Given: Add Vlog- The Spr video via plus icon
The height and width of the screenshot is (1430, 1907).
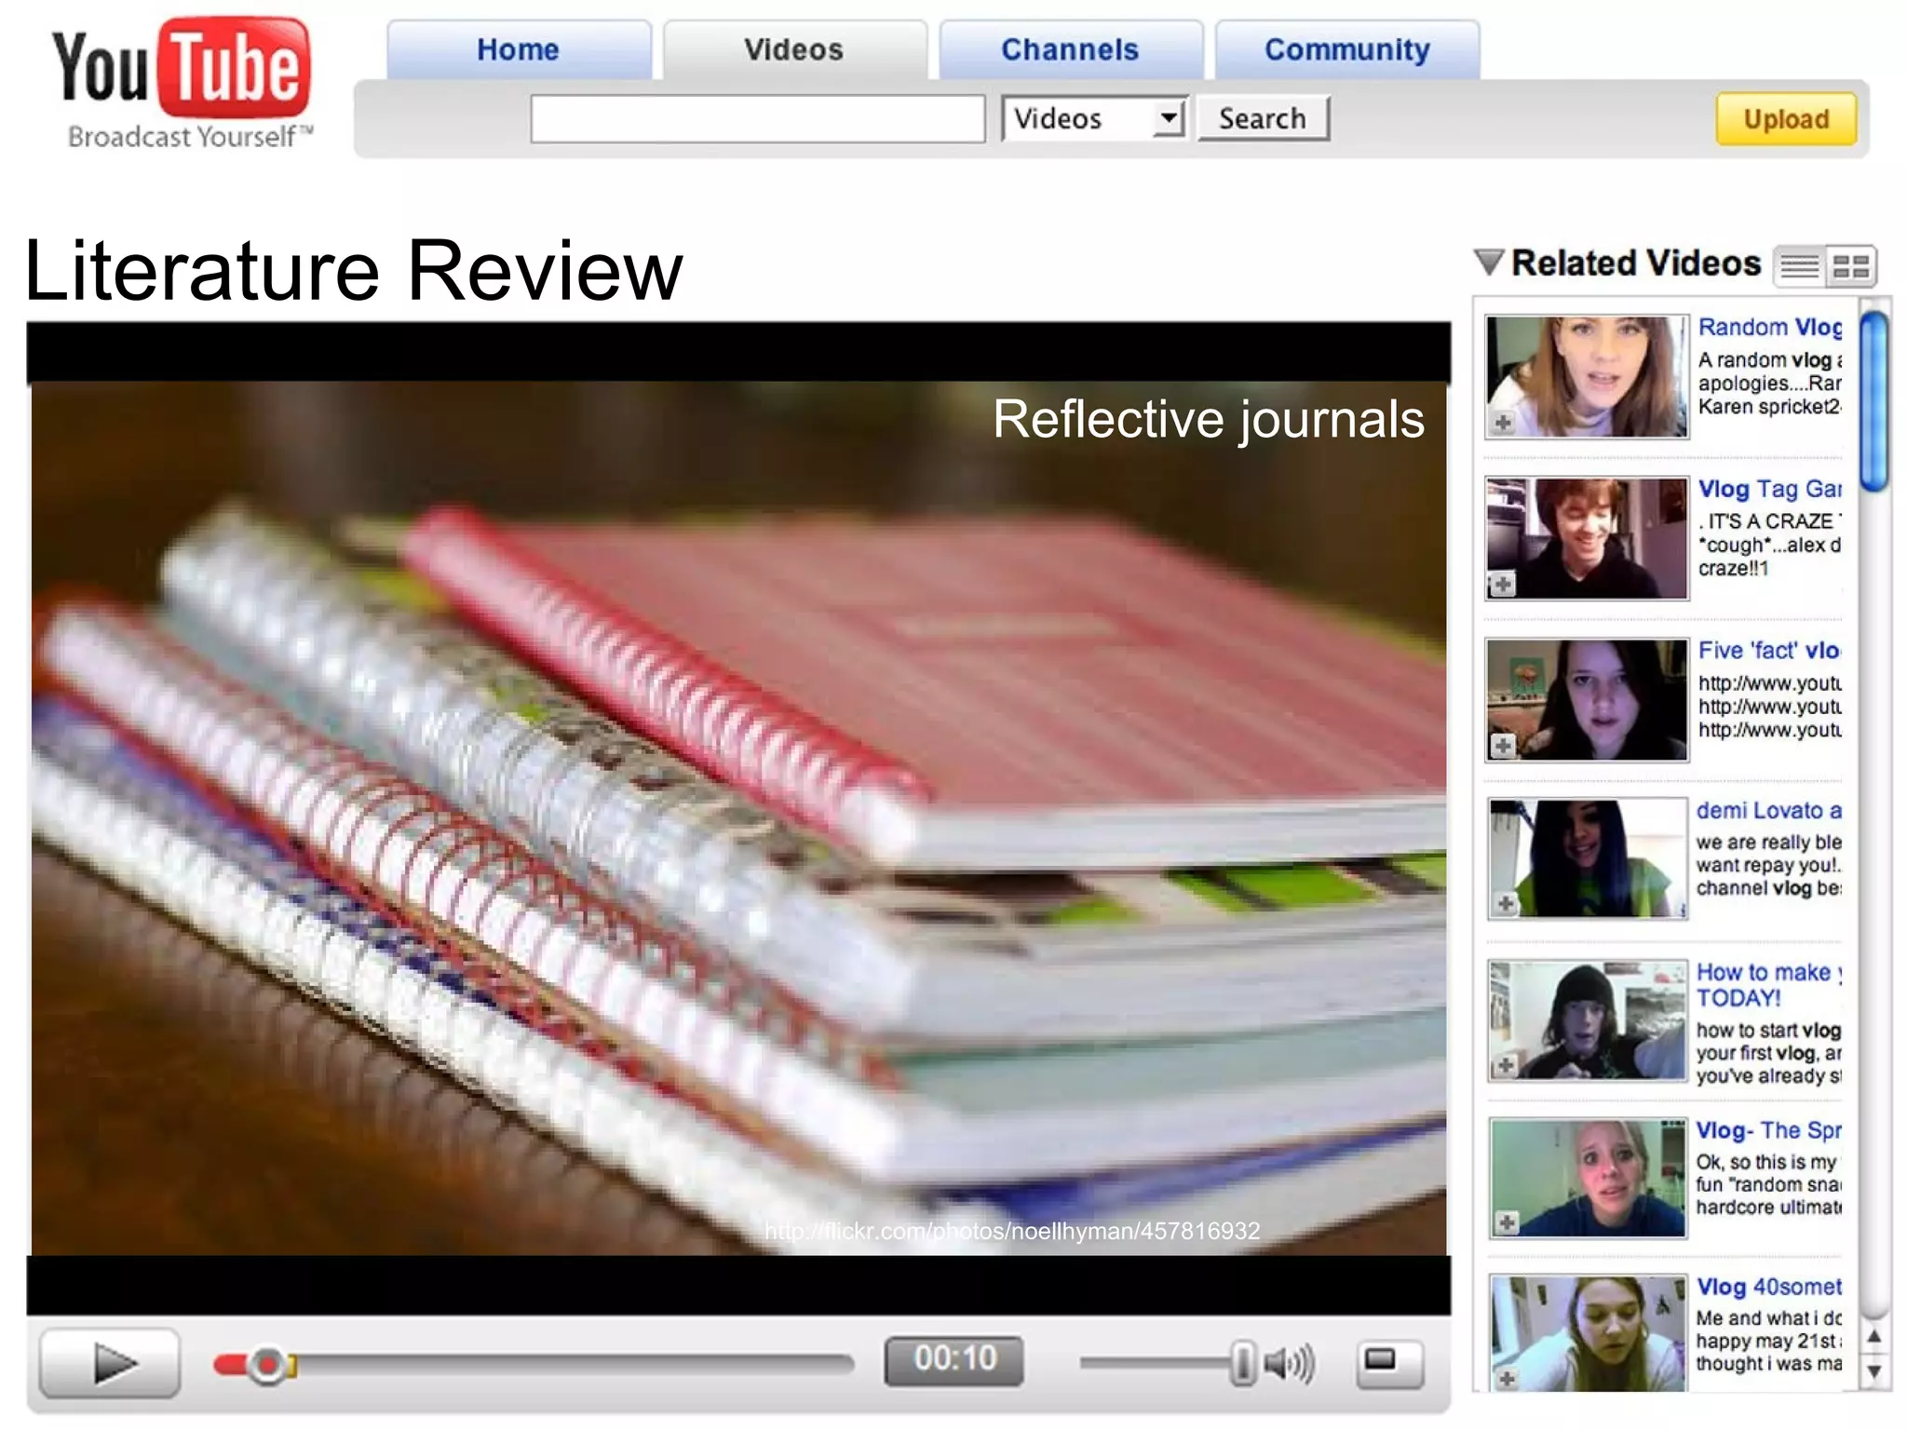Looking at the screenshot, I should click(1506, 1222).
